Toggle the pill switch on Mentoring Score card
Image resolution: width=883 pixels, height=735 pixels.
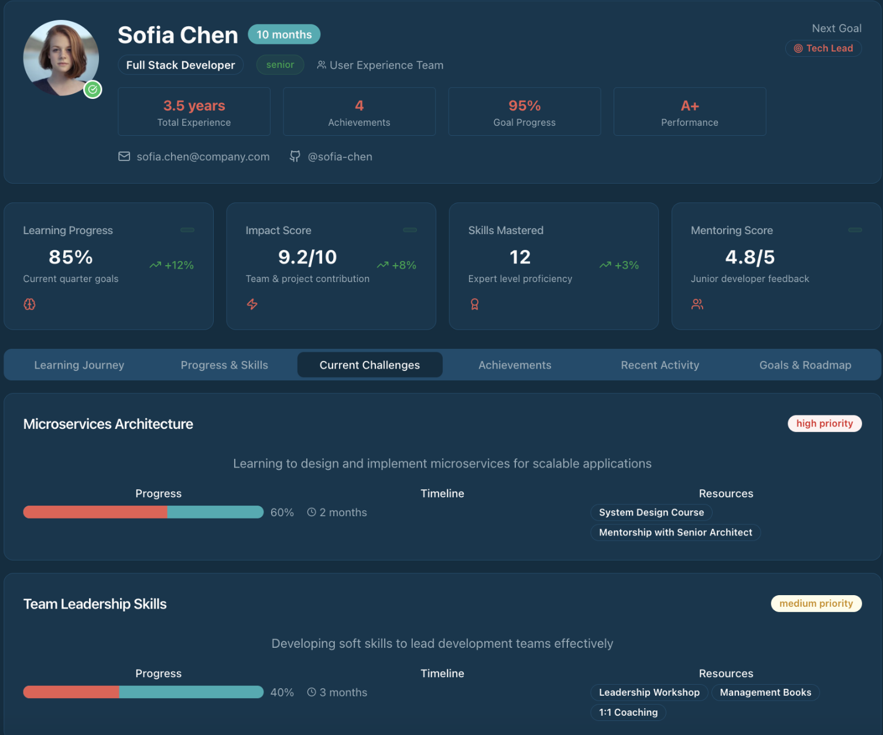[x=855, y=230]
